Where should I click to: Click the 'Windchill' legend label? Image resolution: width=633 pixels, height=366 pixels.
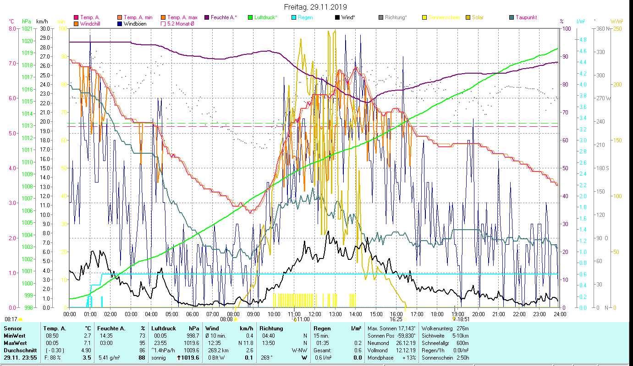point(91,23)
